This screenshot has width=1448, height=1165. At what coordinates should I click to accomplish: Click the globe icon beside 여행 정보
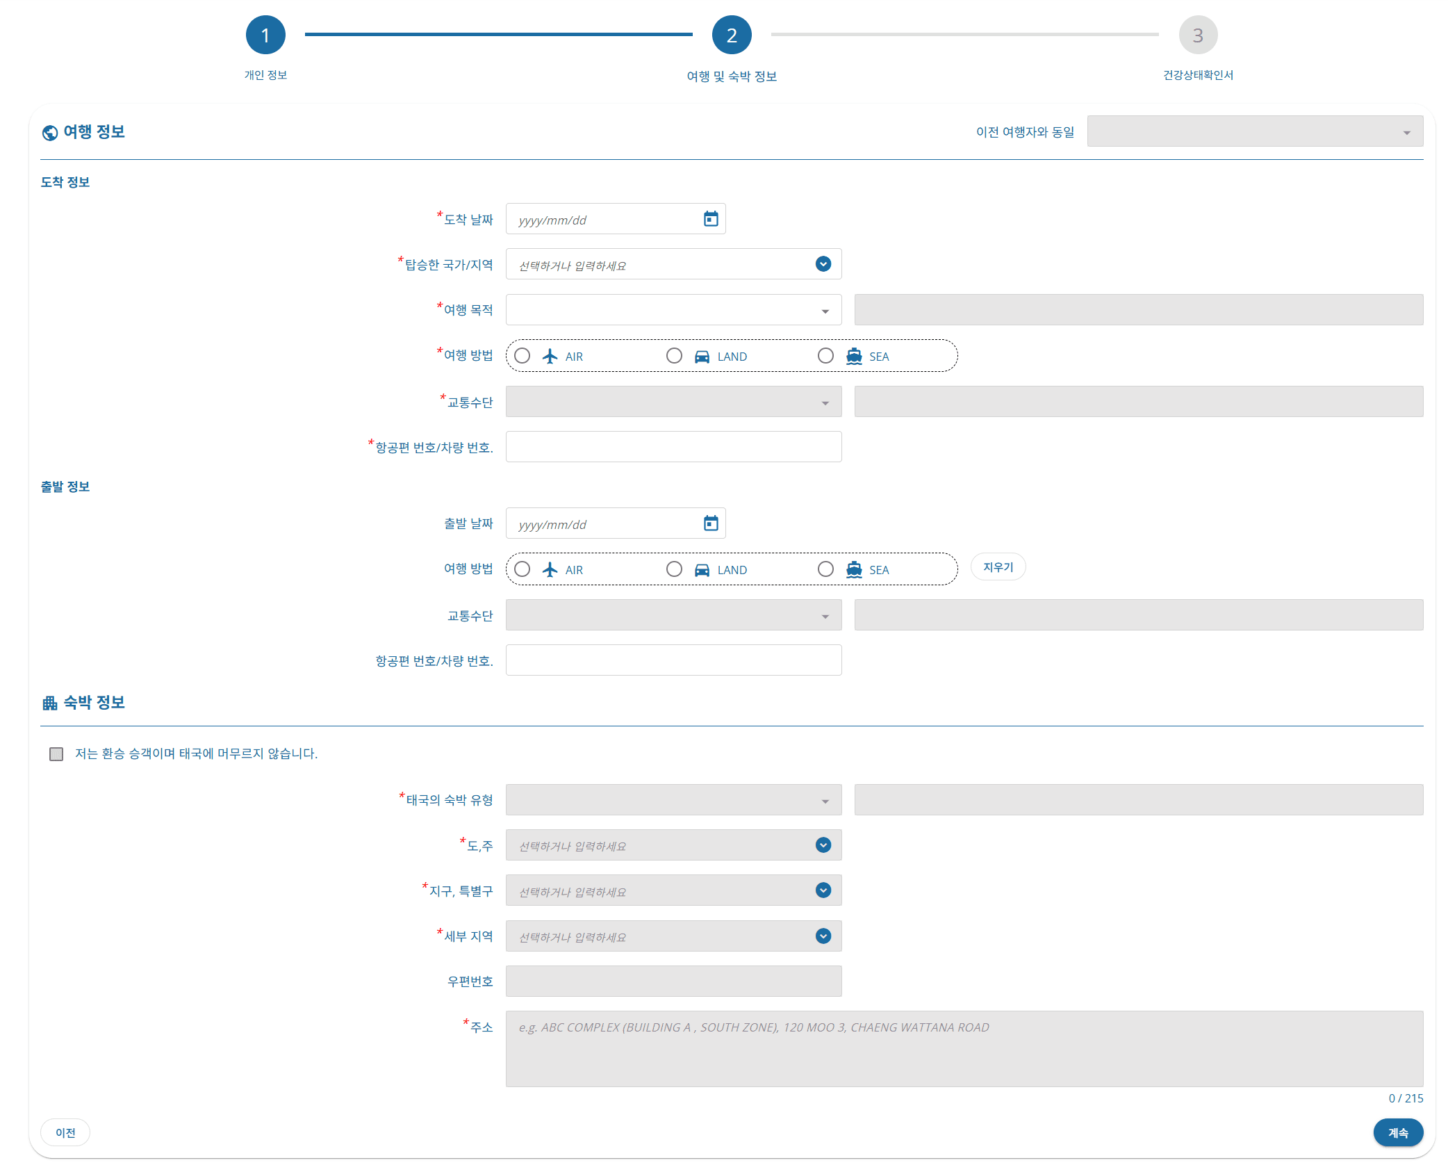50,133
